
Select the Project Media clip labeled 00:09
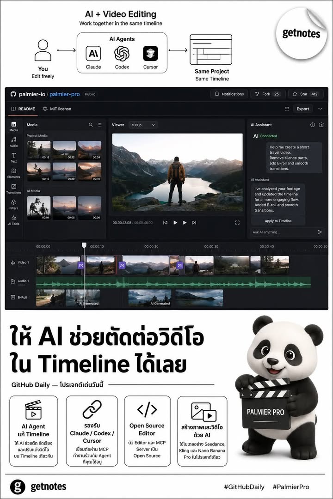90,150
